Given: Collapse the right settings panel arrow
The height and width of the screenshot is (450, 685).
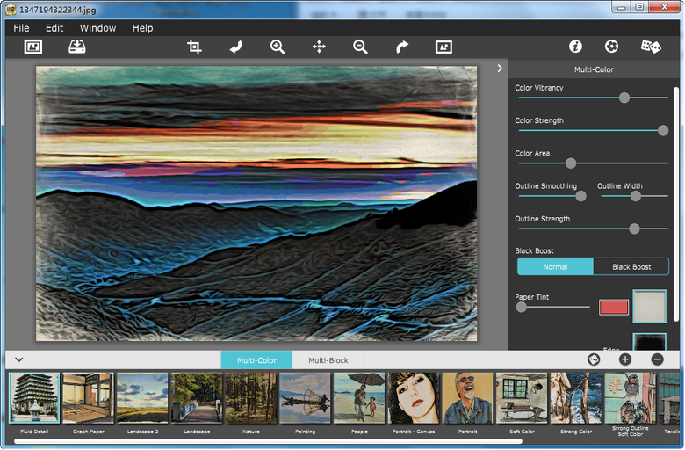Looking at the screenshot, I should point(500,69).
